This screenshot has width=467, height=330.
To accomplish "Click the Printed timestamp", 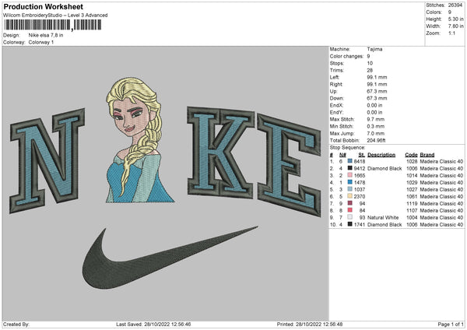I will (310, 324).
